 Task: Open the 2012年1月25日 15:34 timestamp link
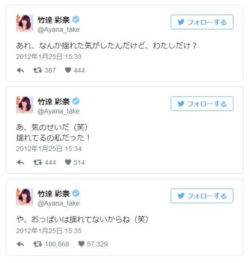click(49, 149)
